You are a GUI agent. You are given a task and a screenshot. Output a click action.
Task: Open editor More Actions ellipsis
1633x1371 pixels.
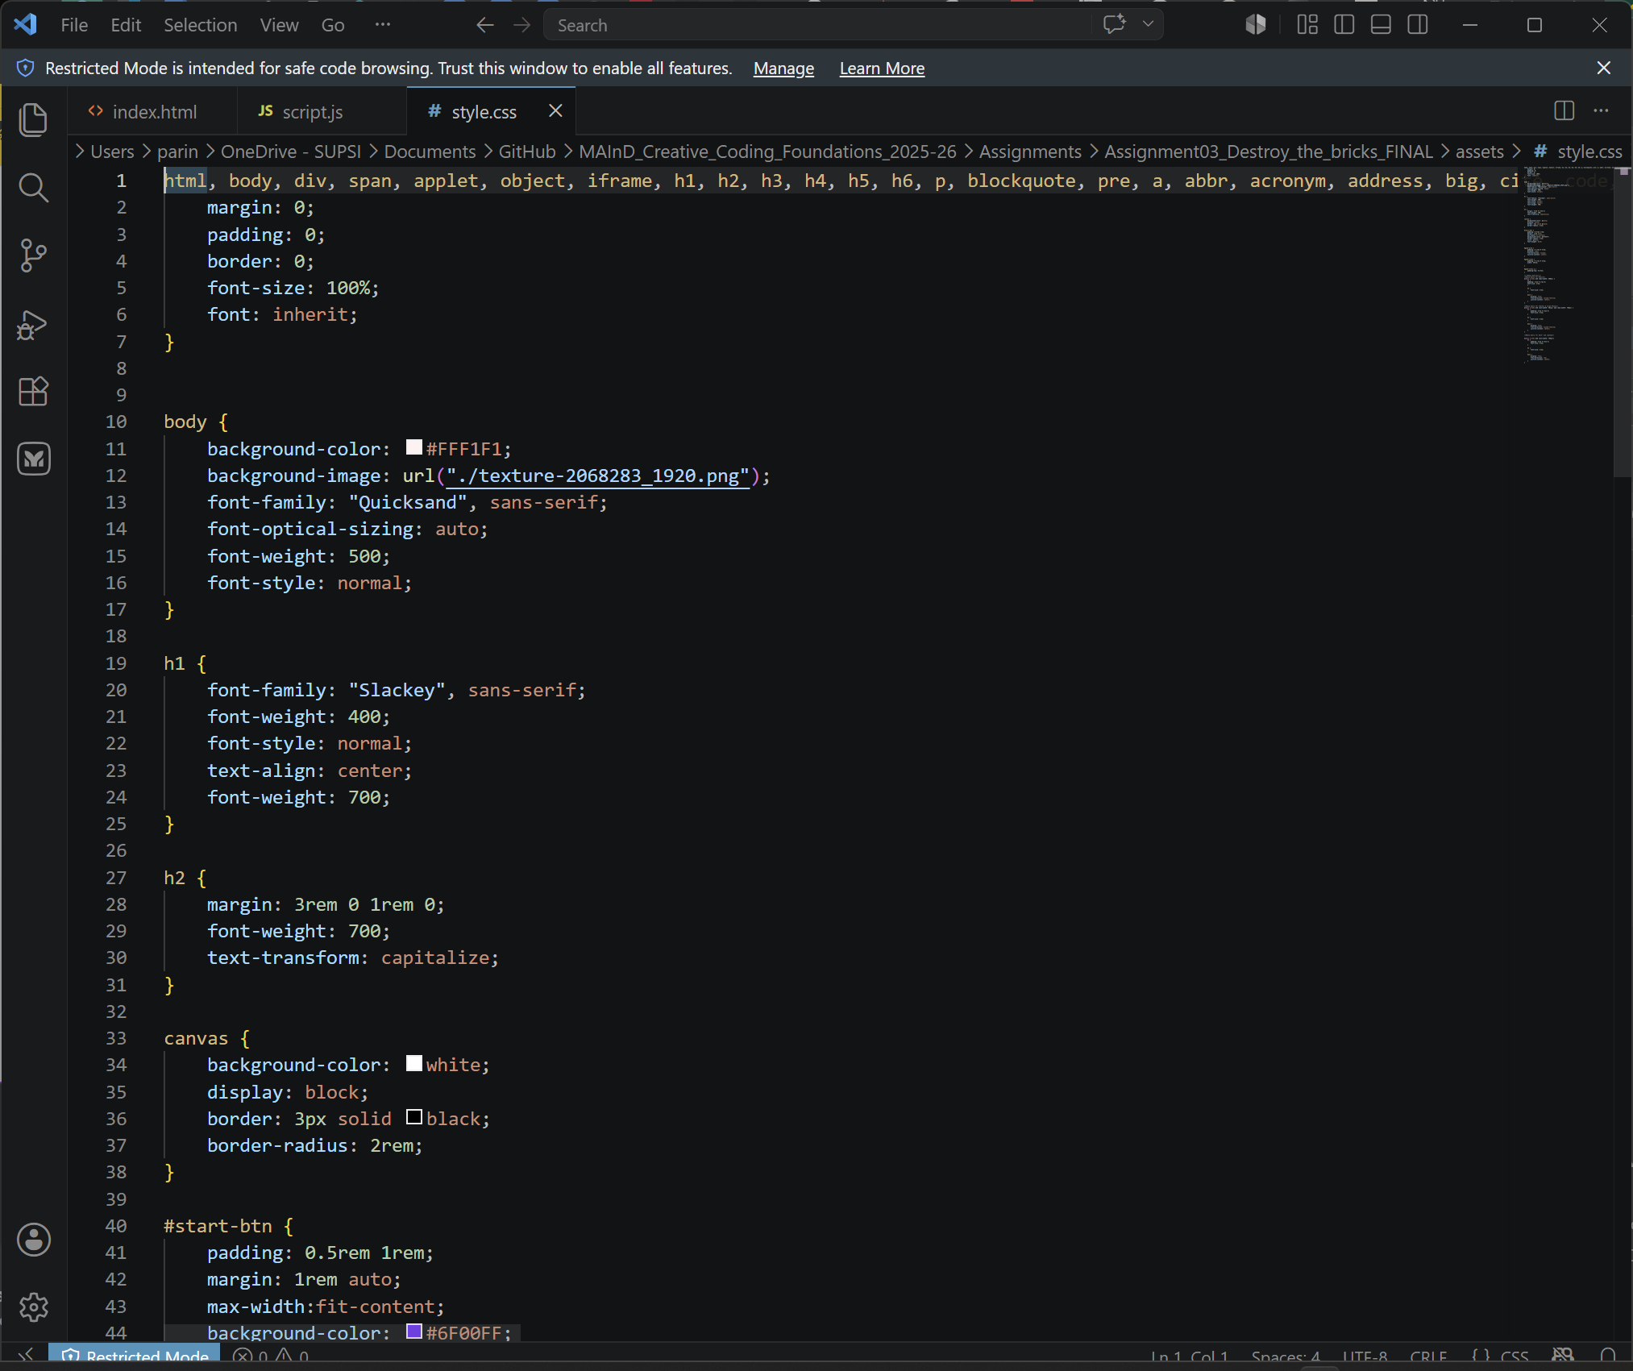point(1601,111)
